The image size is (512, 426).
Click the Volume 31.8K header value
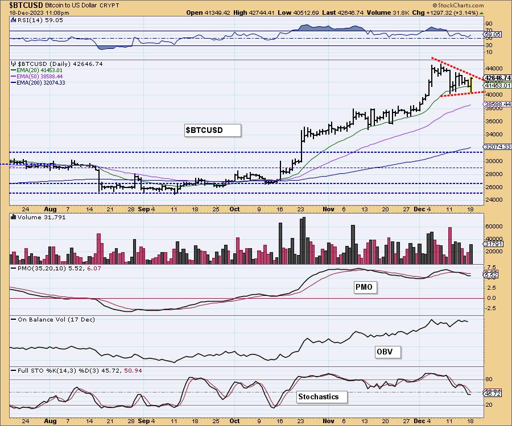pos(387,12)
